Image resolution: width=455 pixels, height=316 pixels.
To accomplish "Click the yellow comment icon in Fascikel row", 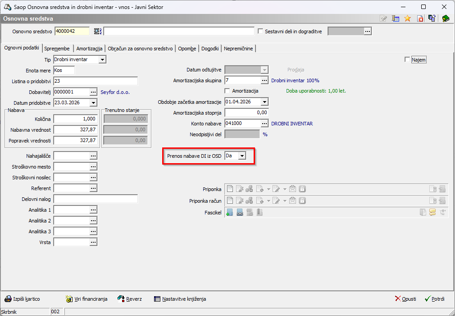I will [x=432, y=213].
